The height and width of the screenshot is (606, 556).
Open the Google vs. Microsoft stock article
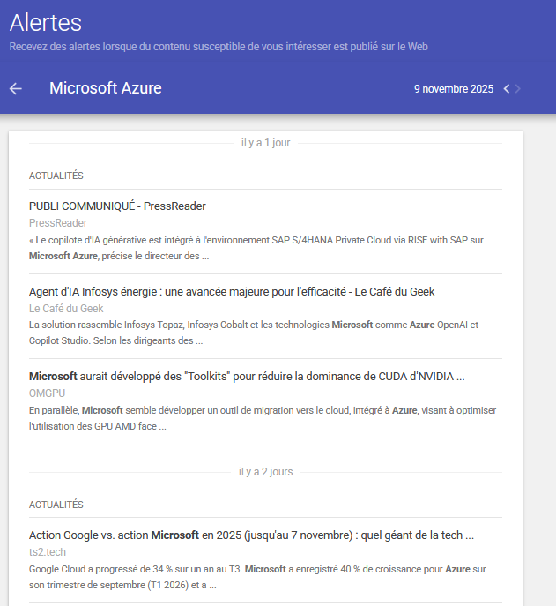[x=251, y=535]
